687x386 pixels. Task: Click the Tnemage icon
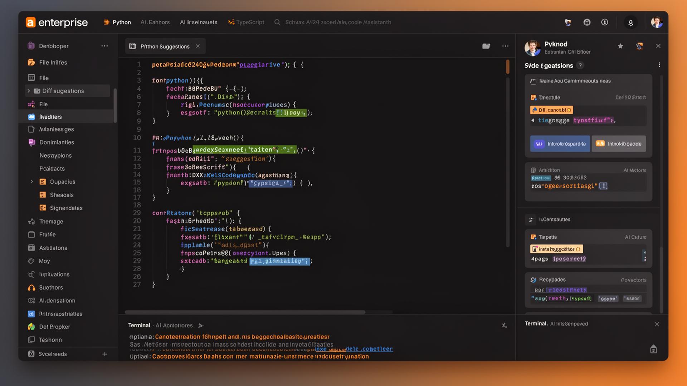[x=31, y=222]
